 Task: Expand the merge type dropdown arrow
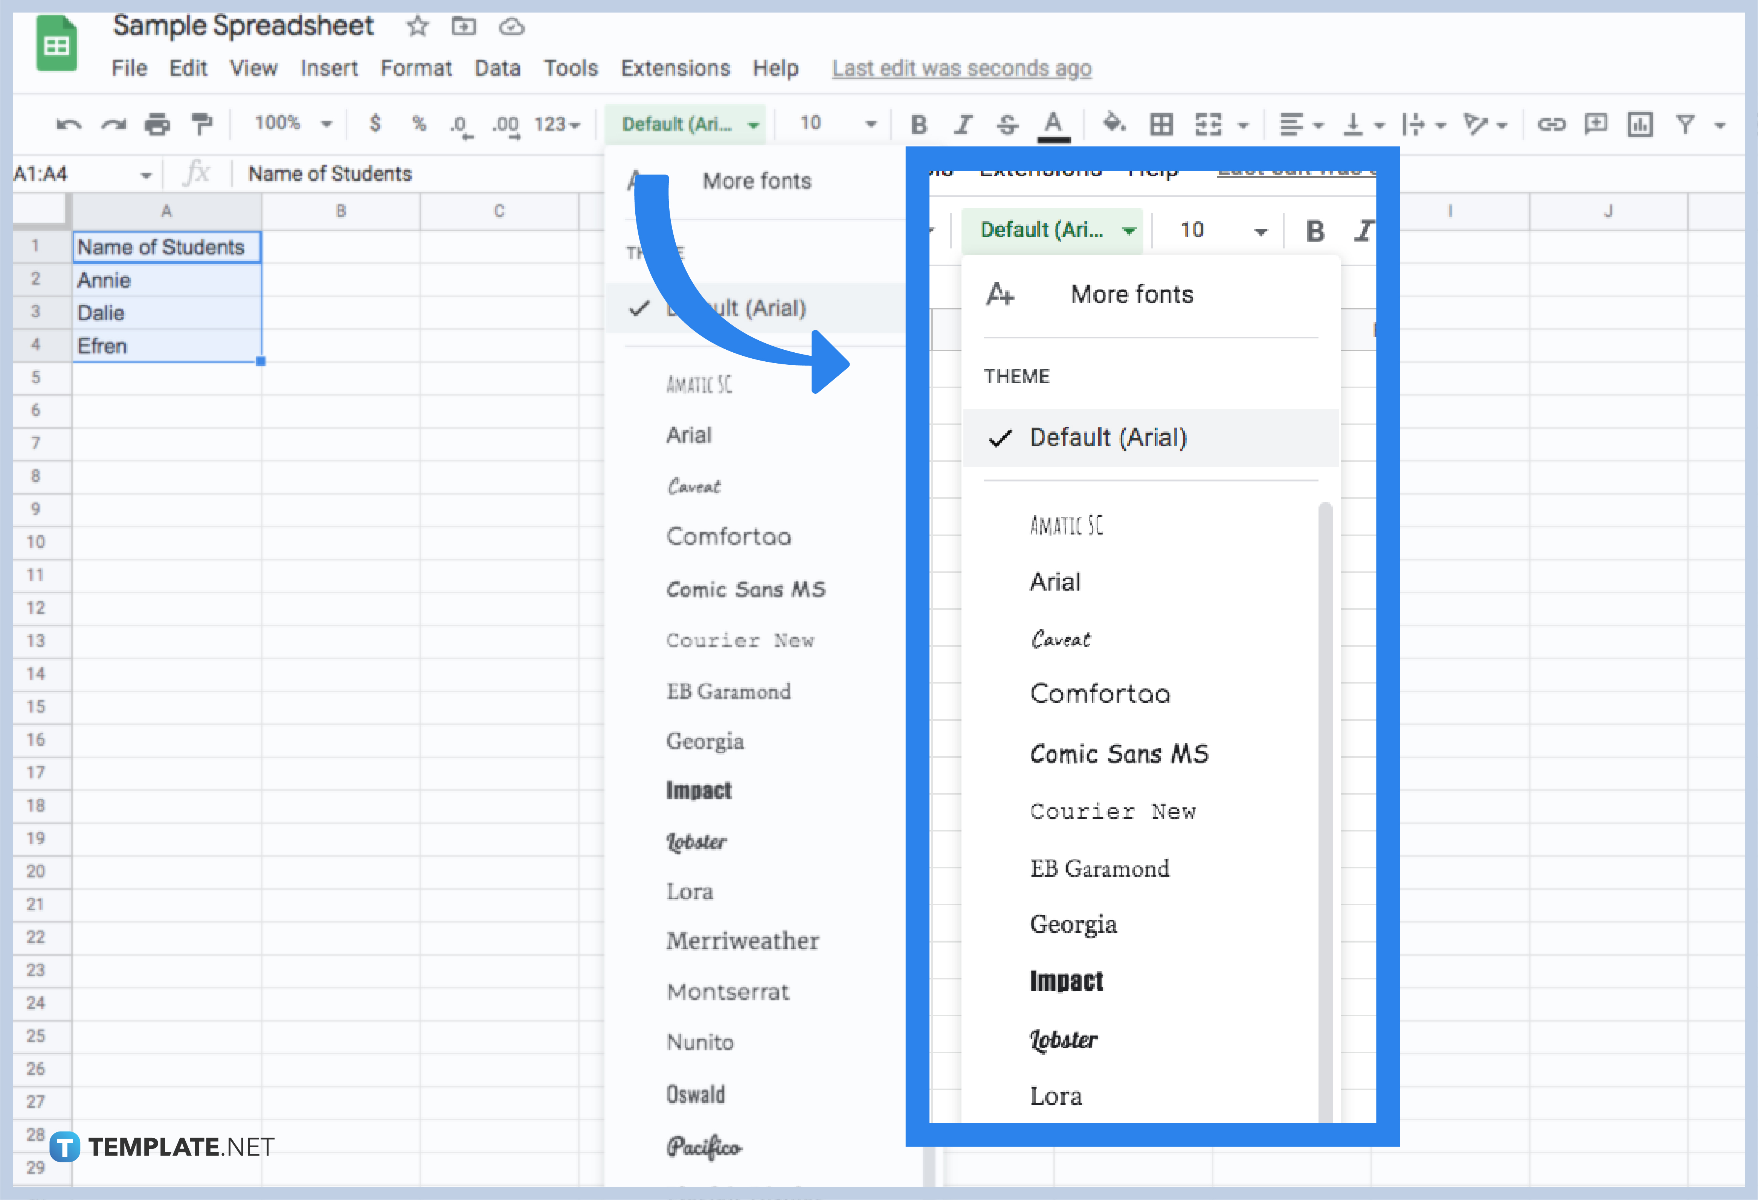1243,125
